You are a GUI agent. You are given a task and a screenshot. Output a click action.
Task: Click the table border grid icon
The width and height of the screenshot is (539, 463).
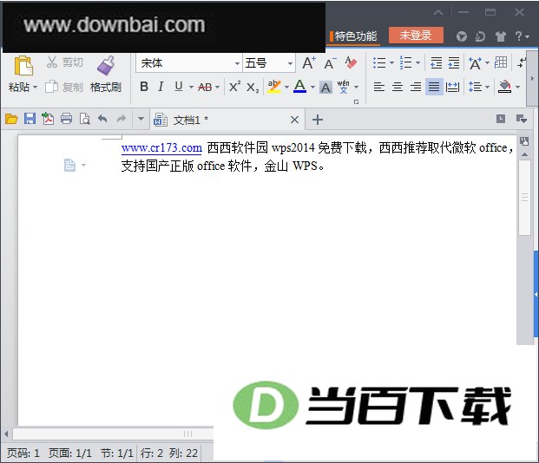tap(501, 62)
